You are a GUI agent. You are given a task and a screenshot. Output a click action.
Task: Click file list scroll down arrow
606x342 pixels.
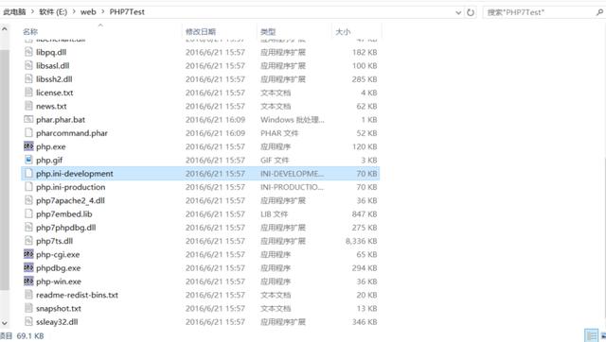point(5,323)
